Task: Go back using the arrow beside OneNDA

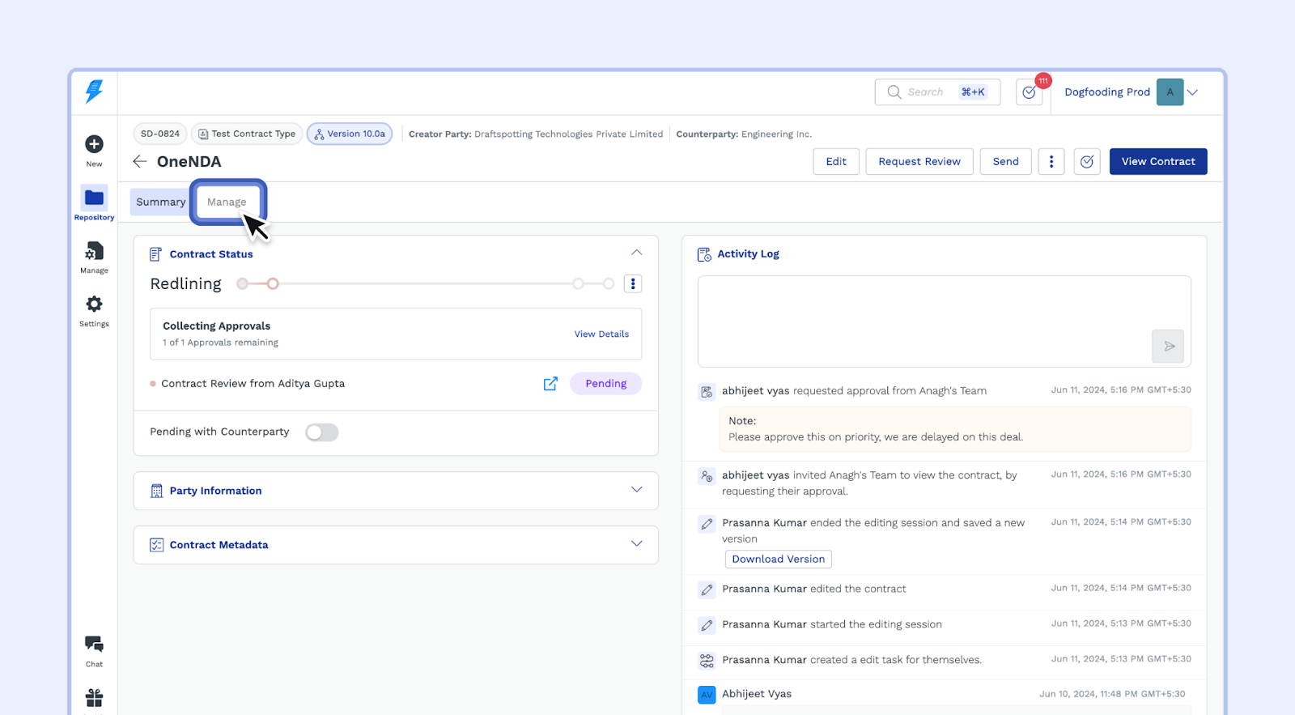Action: click(140, 161)
